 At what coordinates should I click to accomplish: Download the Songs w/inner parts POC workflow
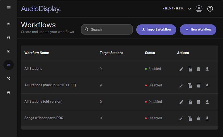pos(207,118)
